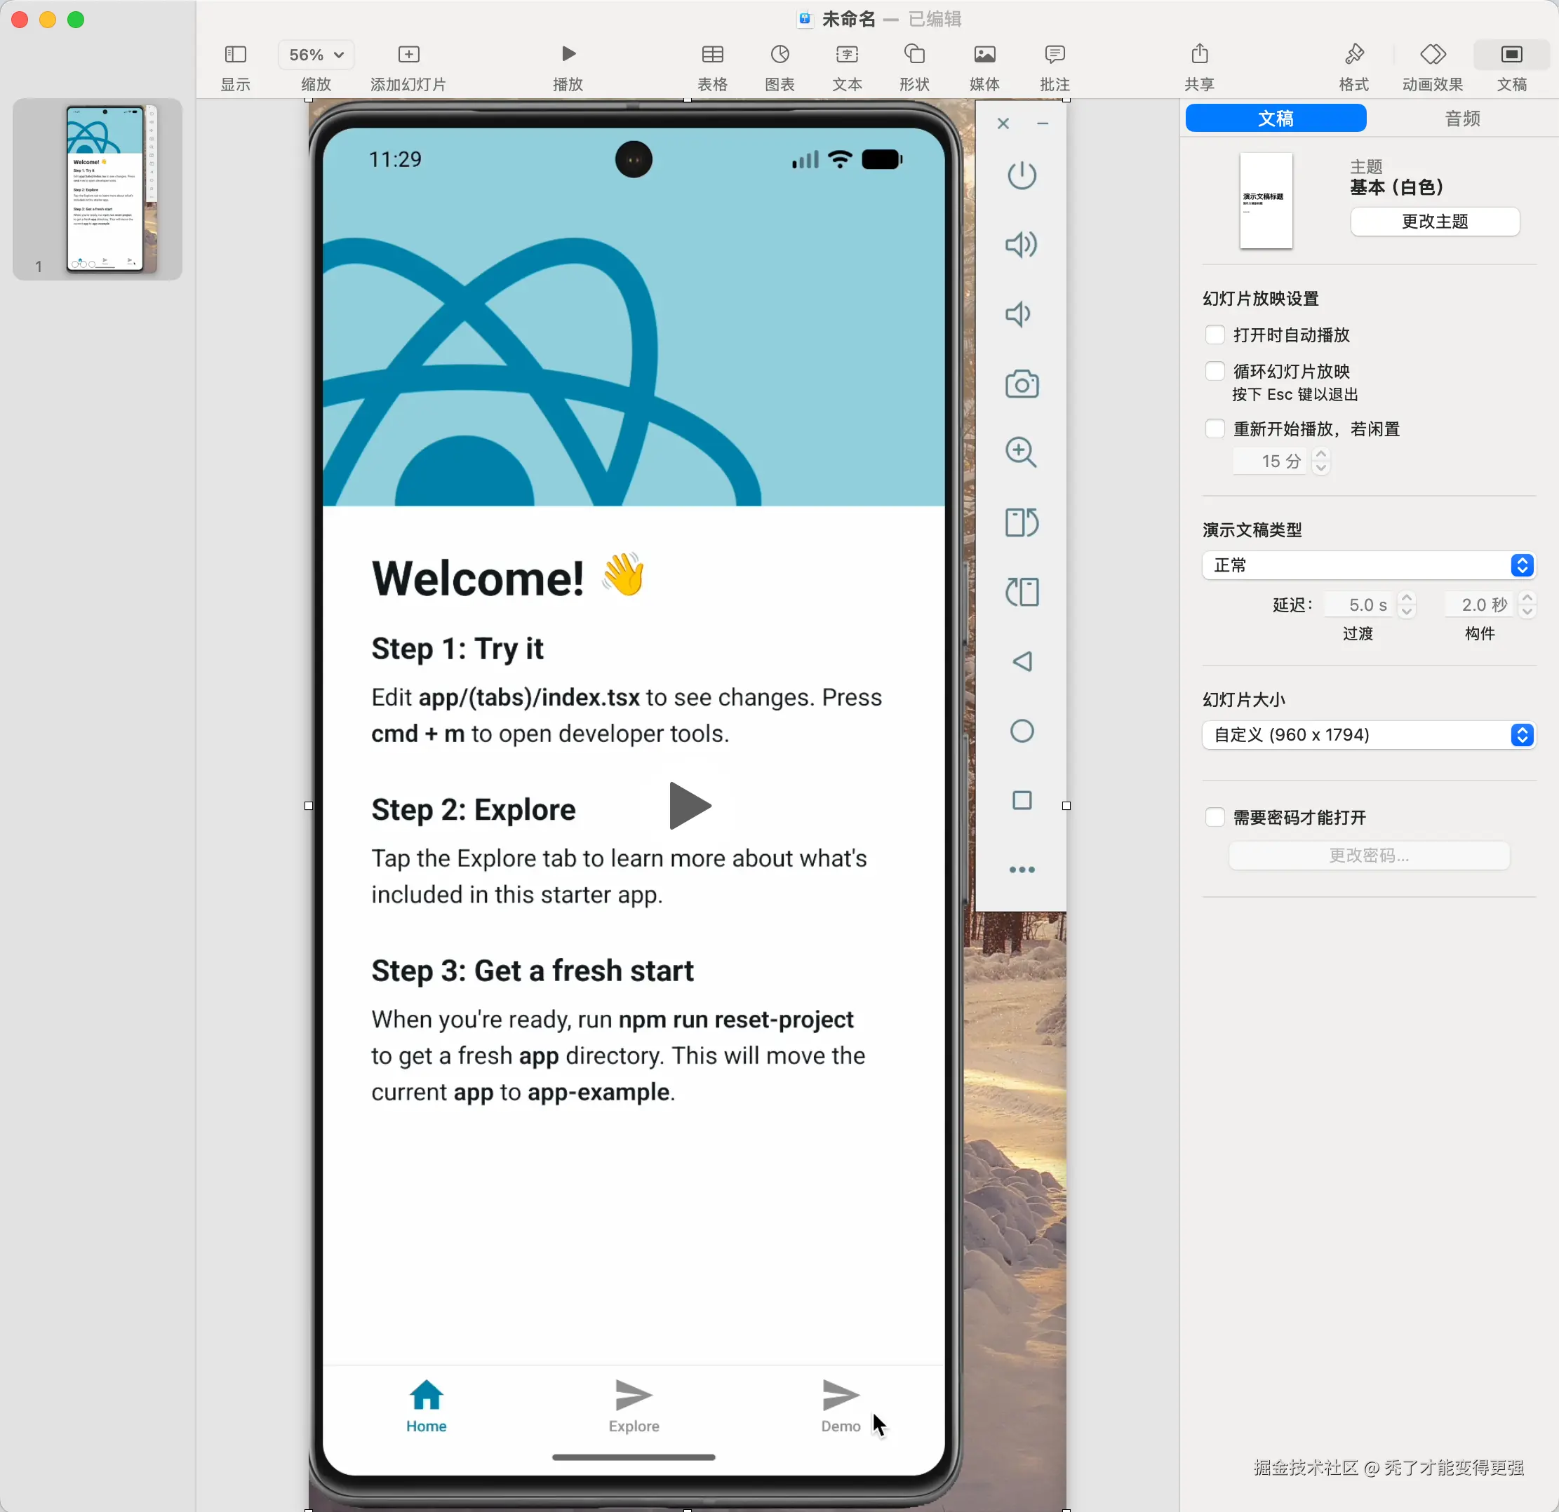Click the Play slideshow toolbar icon
The height and width of the screenshot is (1512, 1559).
pyautogui.click(x=568, y=54)
